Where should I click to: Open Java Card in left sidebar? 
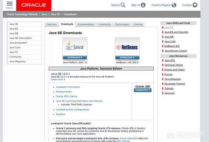(25, 47)
